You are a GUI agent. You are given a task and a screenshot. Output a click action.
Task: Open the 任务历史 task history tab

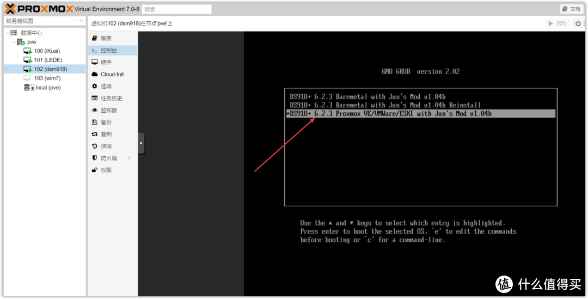(113, 98)
